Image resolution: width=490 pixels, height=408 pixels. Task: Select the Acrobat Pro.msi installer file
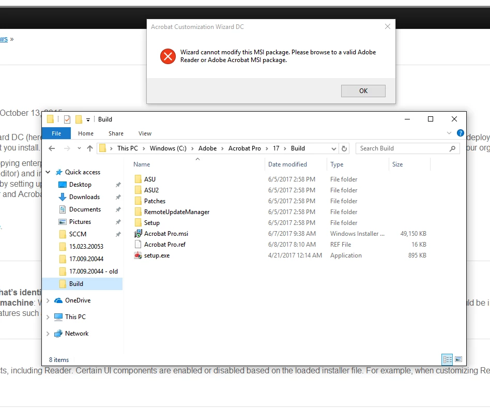[x=166, y=234]
